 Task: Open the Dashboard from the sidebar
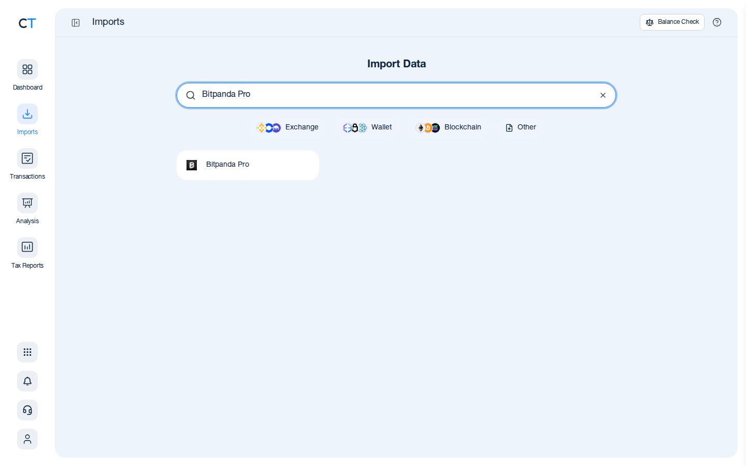(27, 76)
